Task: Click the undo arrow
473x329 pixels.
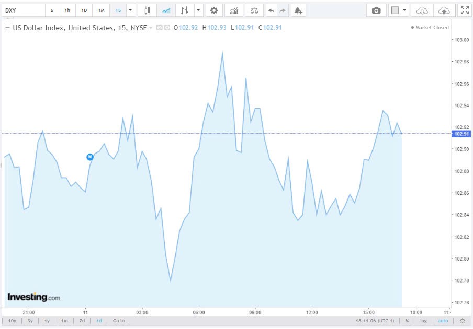Action: click(271, 10)
